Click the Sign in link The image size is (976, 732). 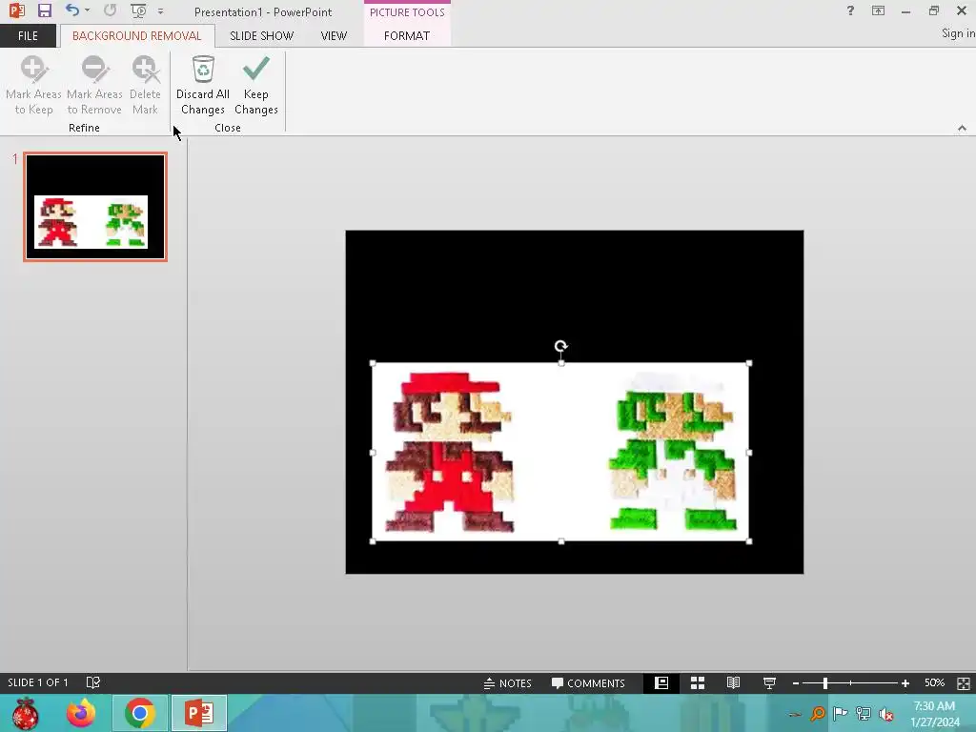959,33
